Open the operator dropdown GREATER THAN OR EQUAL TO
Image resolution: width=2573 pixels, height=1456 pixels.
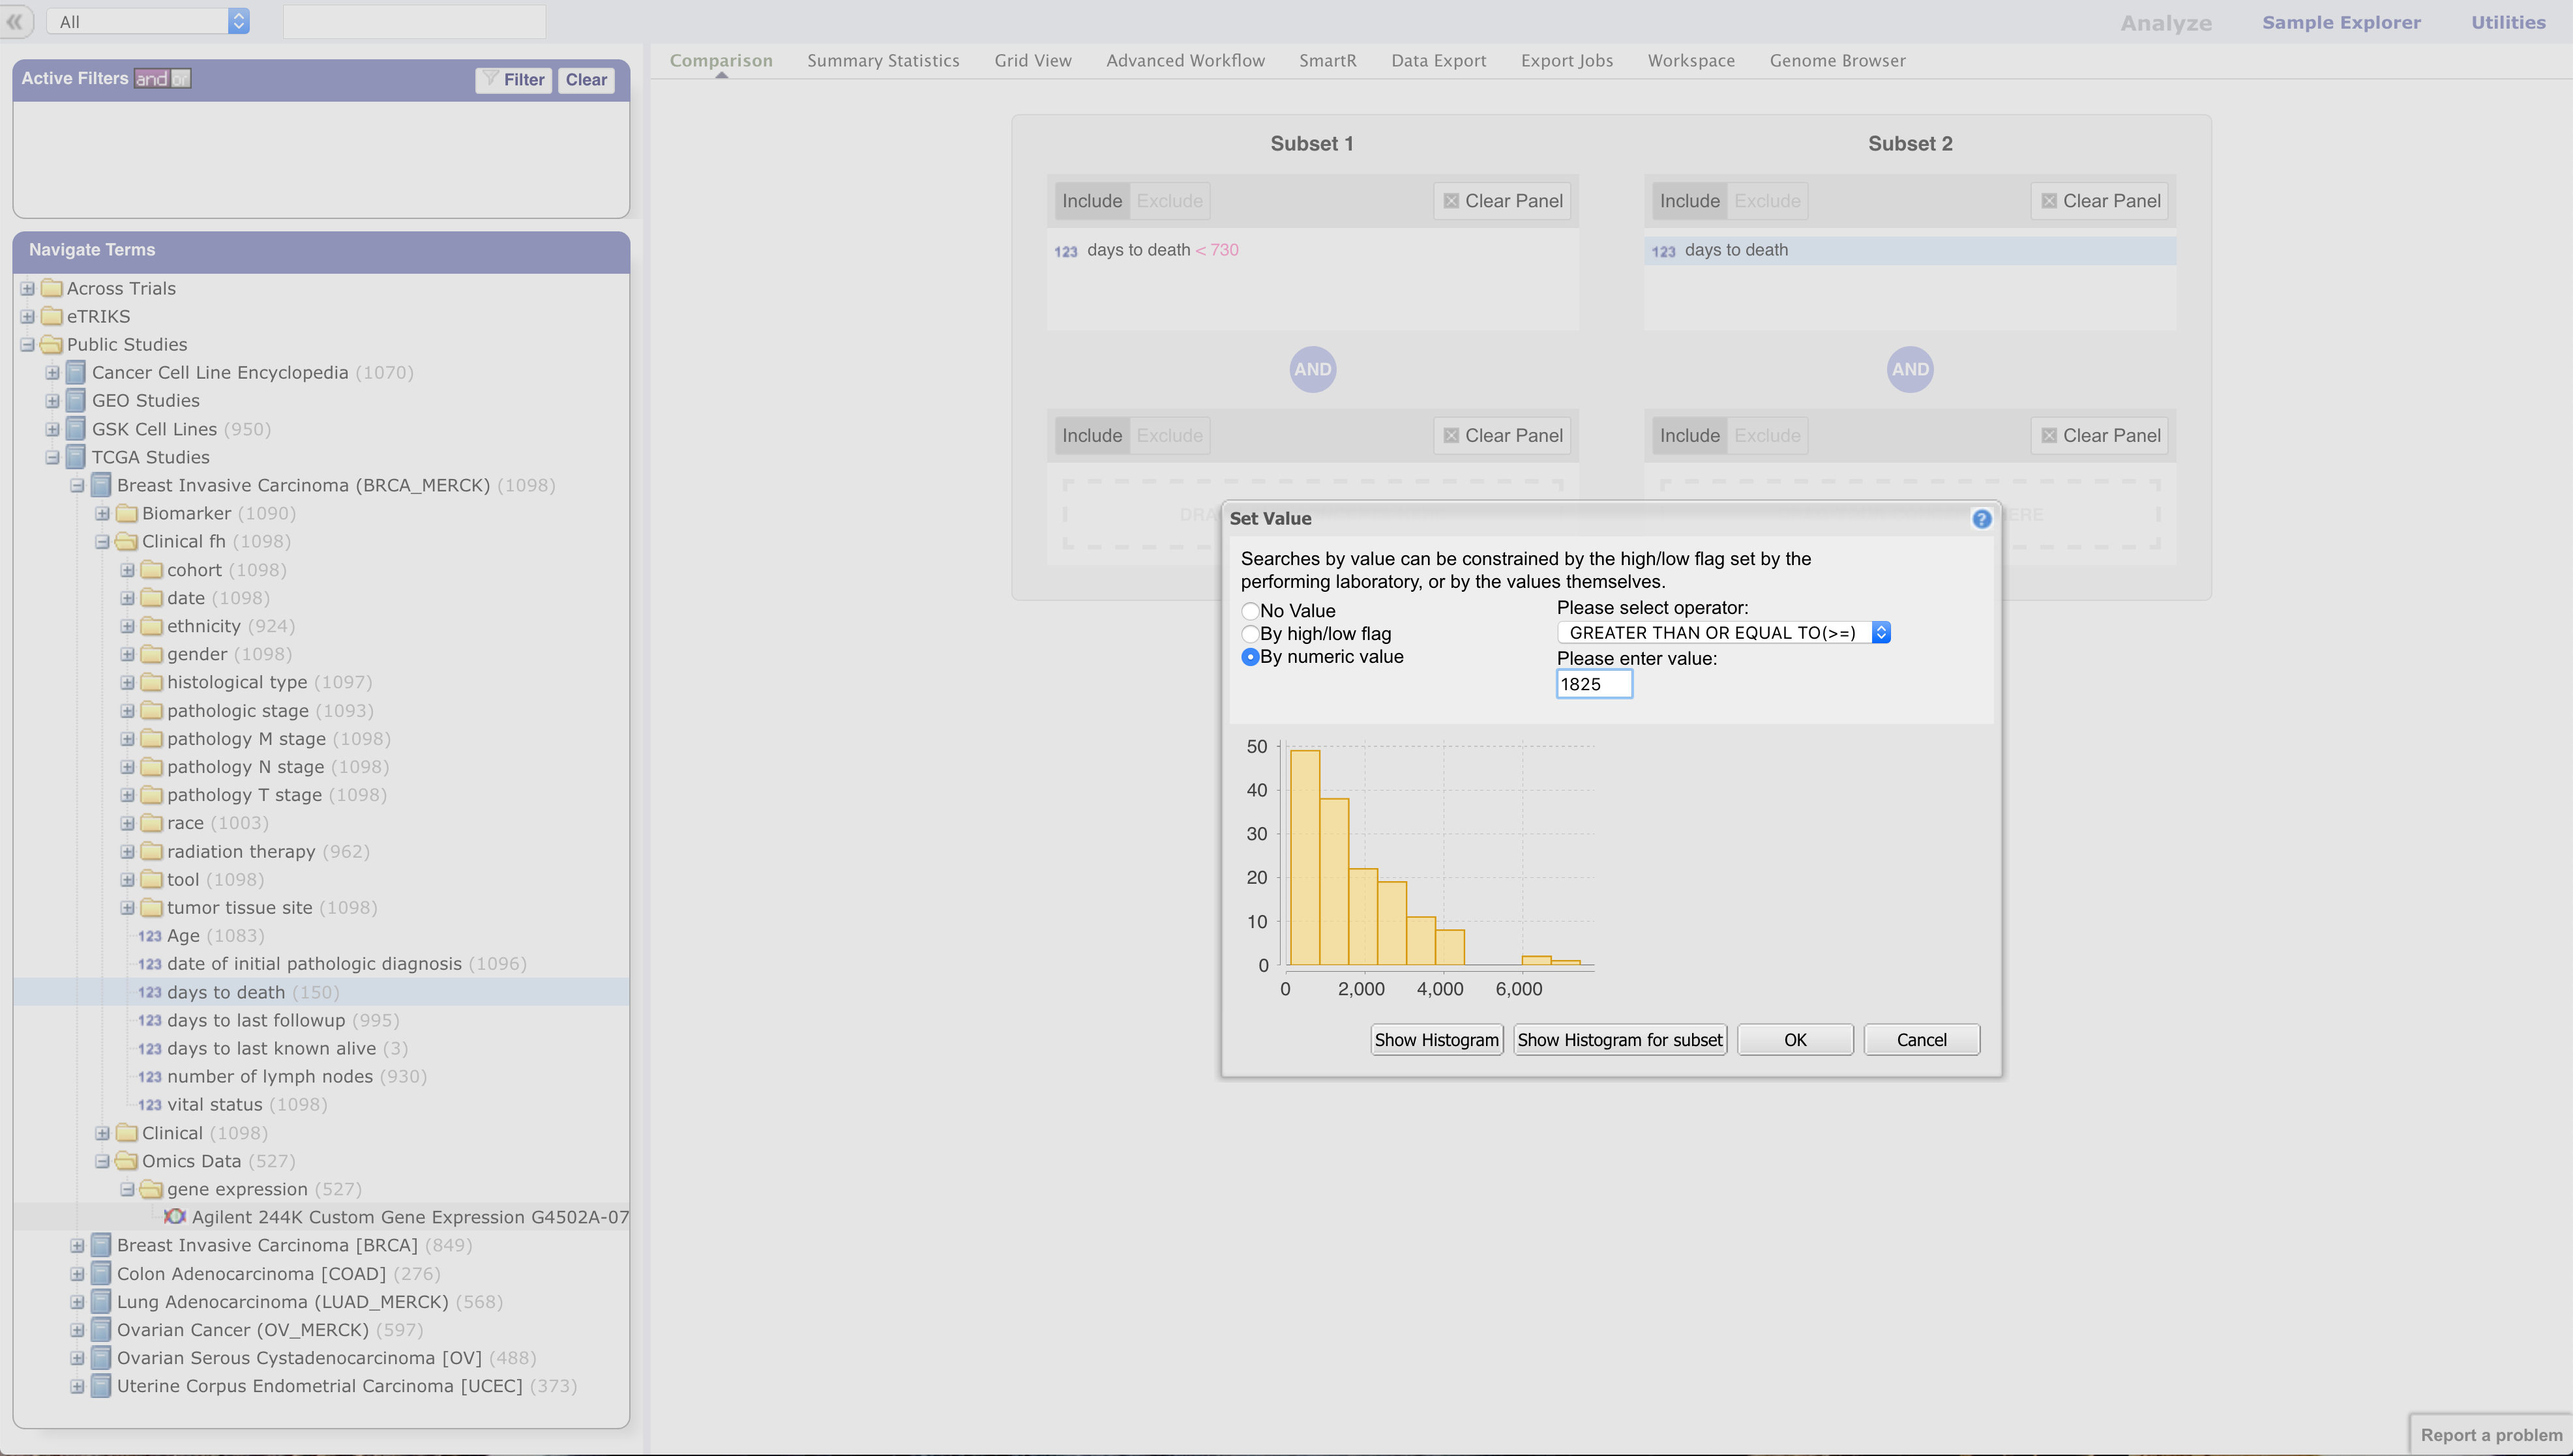[1723, 632]
